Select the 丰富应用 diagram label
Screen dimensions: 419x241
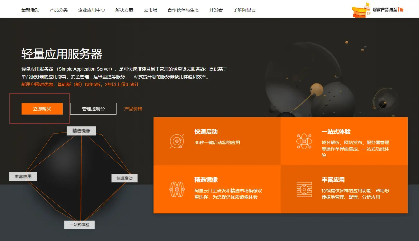coord(23,176)
